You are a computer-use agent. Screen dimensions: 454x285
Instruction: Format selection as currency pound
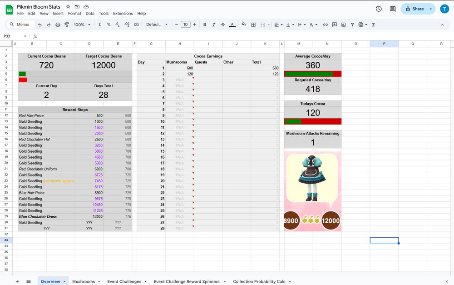(99, 25)
